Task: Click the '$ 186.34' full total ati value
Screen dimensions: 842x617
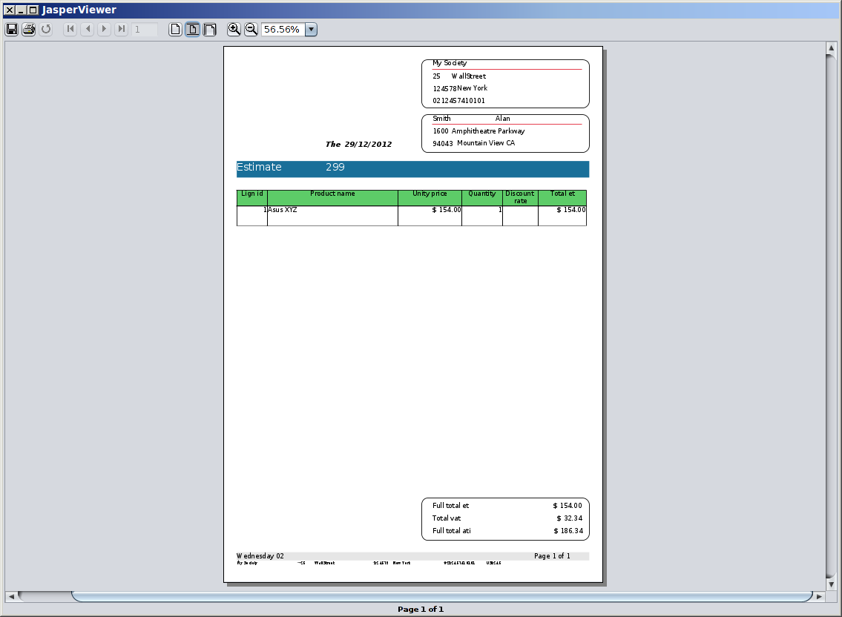Action: click(568, 530)
